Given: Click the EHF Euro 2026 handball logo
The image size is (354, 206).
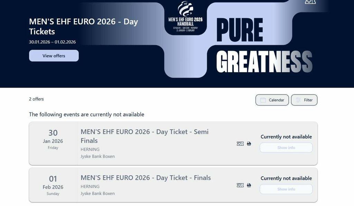Looking at the screenshot, I should coord(186,17).
